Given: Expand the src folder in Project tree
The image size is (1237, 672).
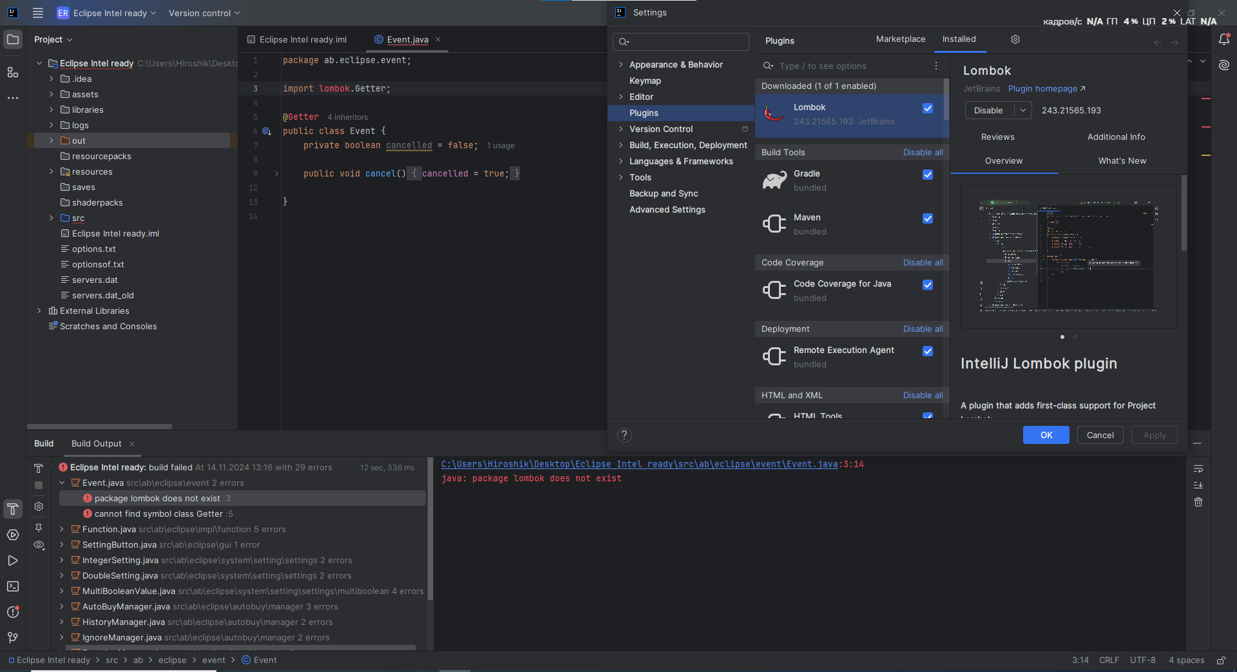Looking at the screenshot, I should [52, 218].
